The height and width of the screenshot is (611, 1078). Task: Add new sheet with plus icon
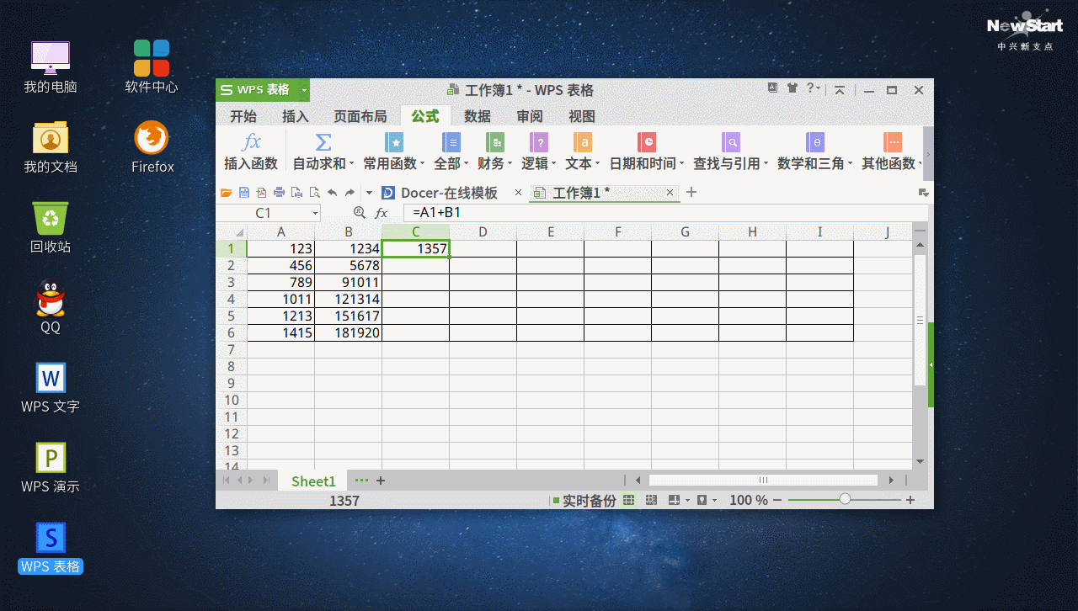(x=381, y=481)
